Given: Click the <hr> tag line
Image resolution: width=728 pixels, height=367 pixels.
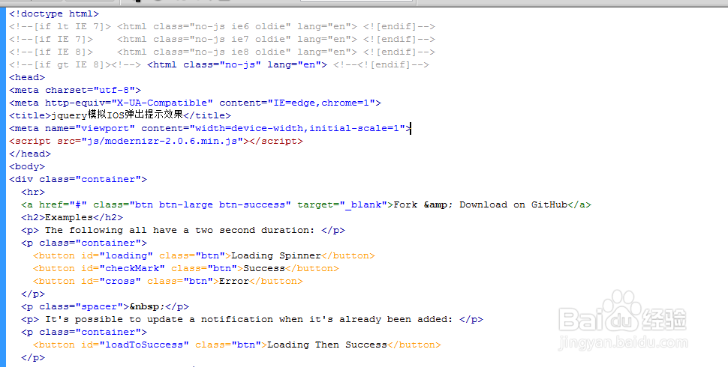Looking at the screenshot, I should tap(33, 192).
